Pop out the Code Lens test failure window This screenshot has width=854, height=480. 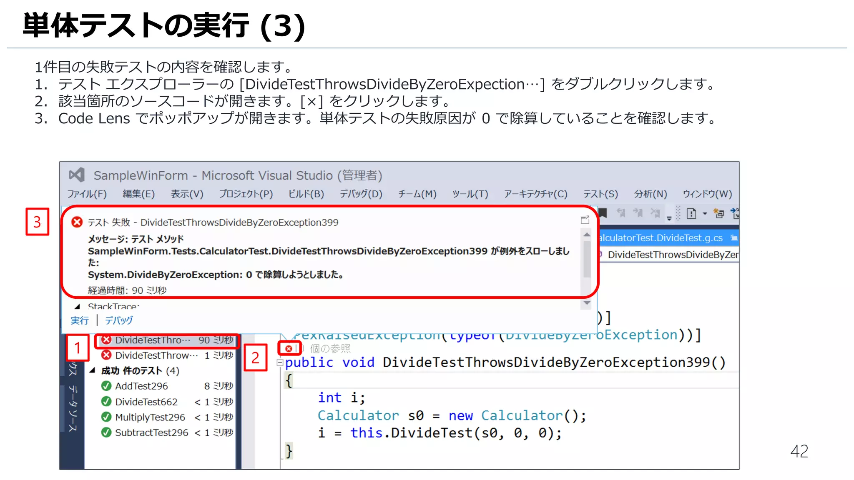(585, 220)
